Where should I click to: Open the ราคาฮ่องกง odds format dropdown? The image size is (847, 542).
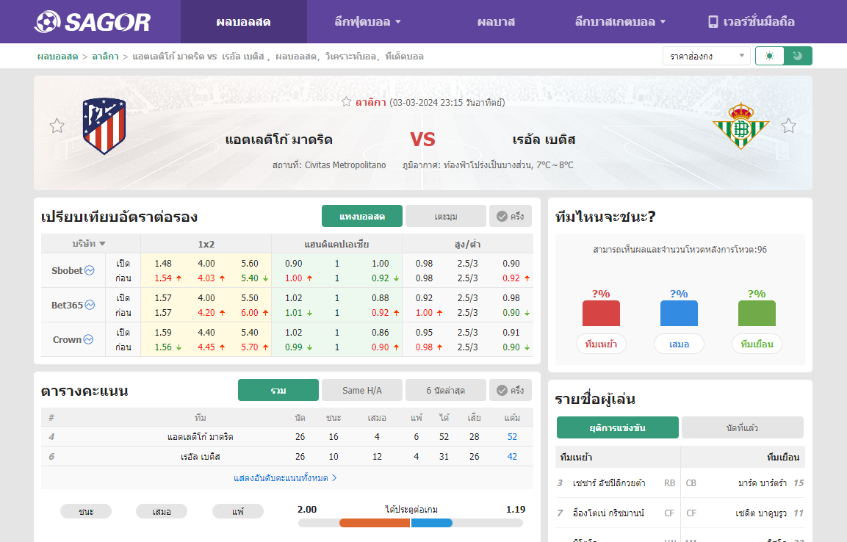click(x=706, y=56)
